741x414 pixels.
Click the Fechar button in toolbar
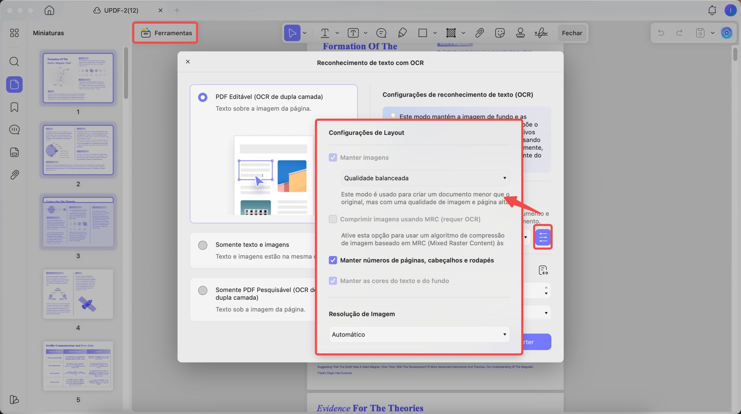(x=572, y=33)
